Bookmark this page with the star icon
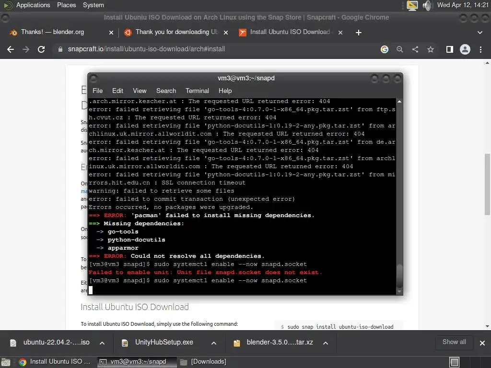 431,49
